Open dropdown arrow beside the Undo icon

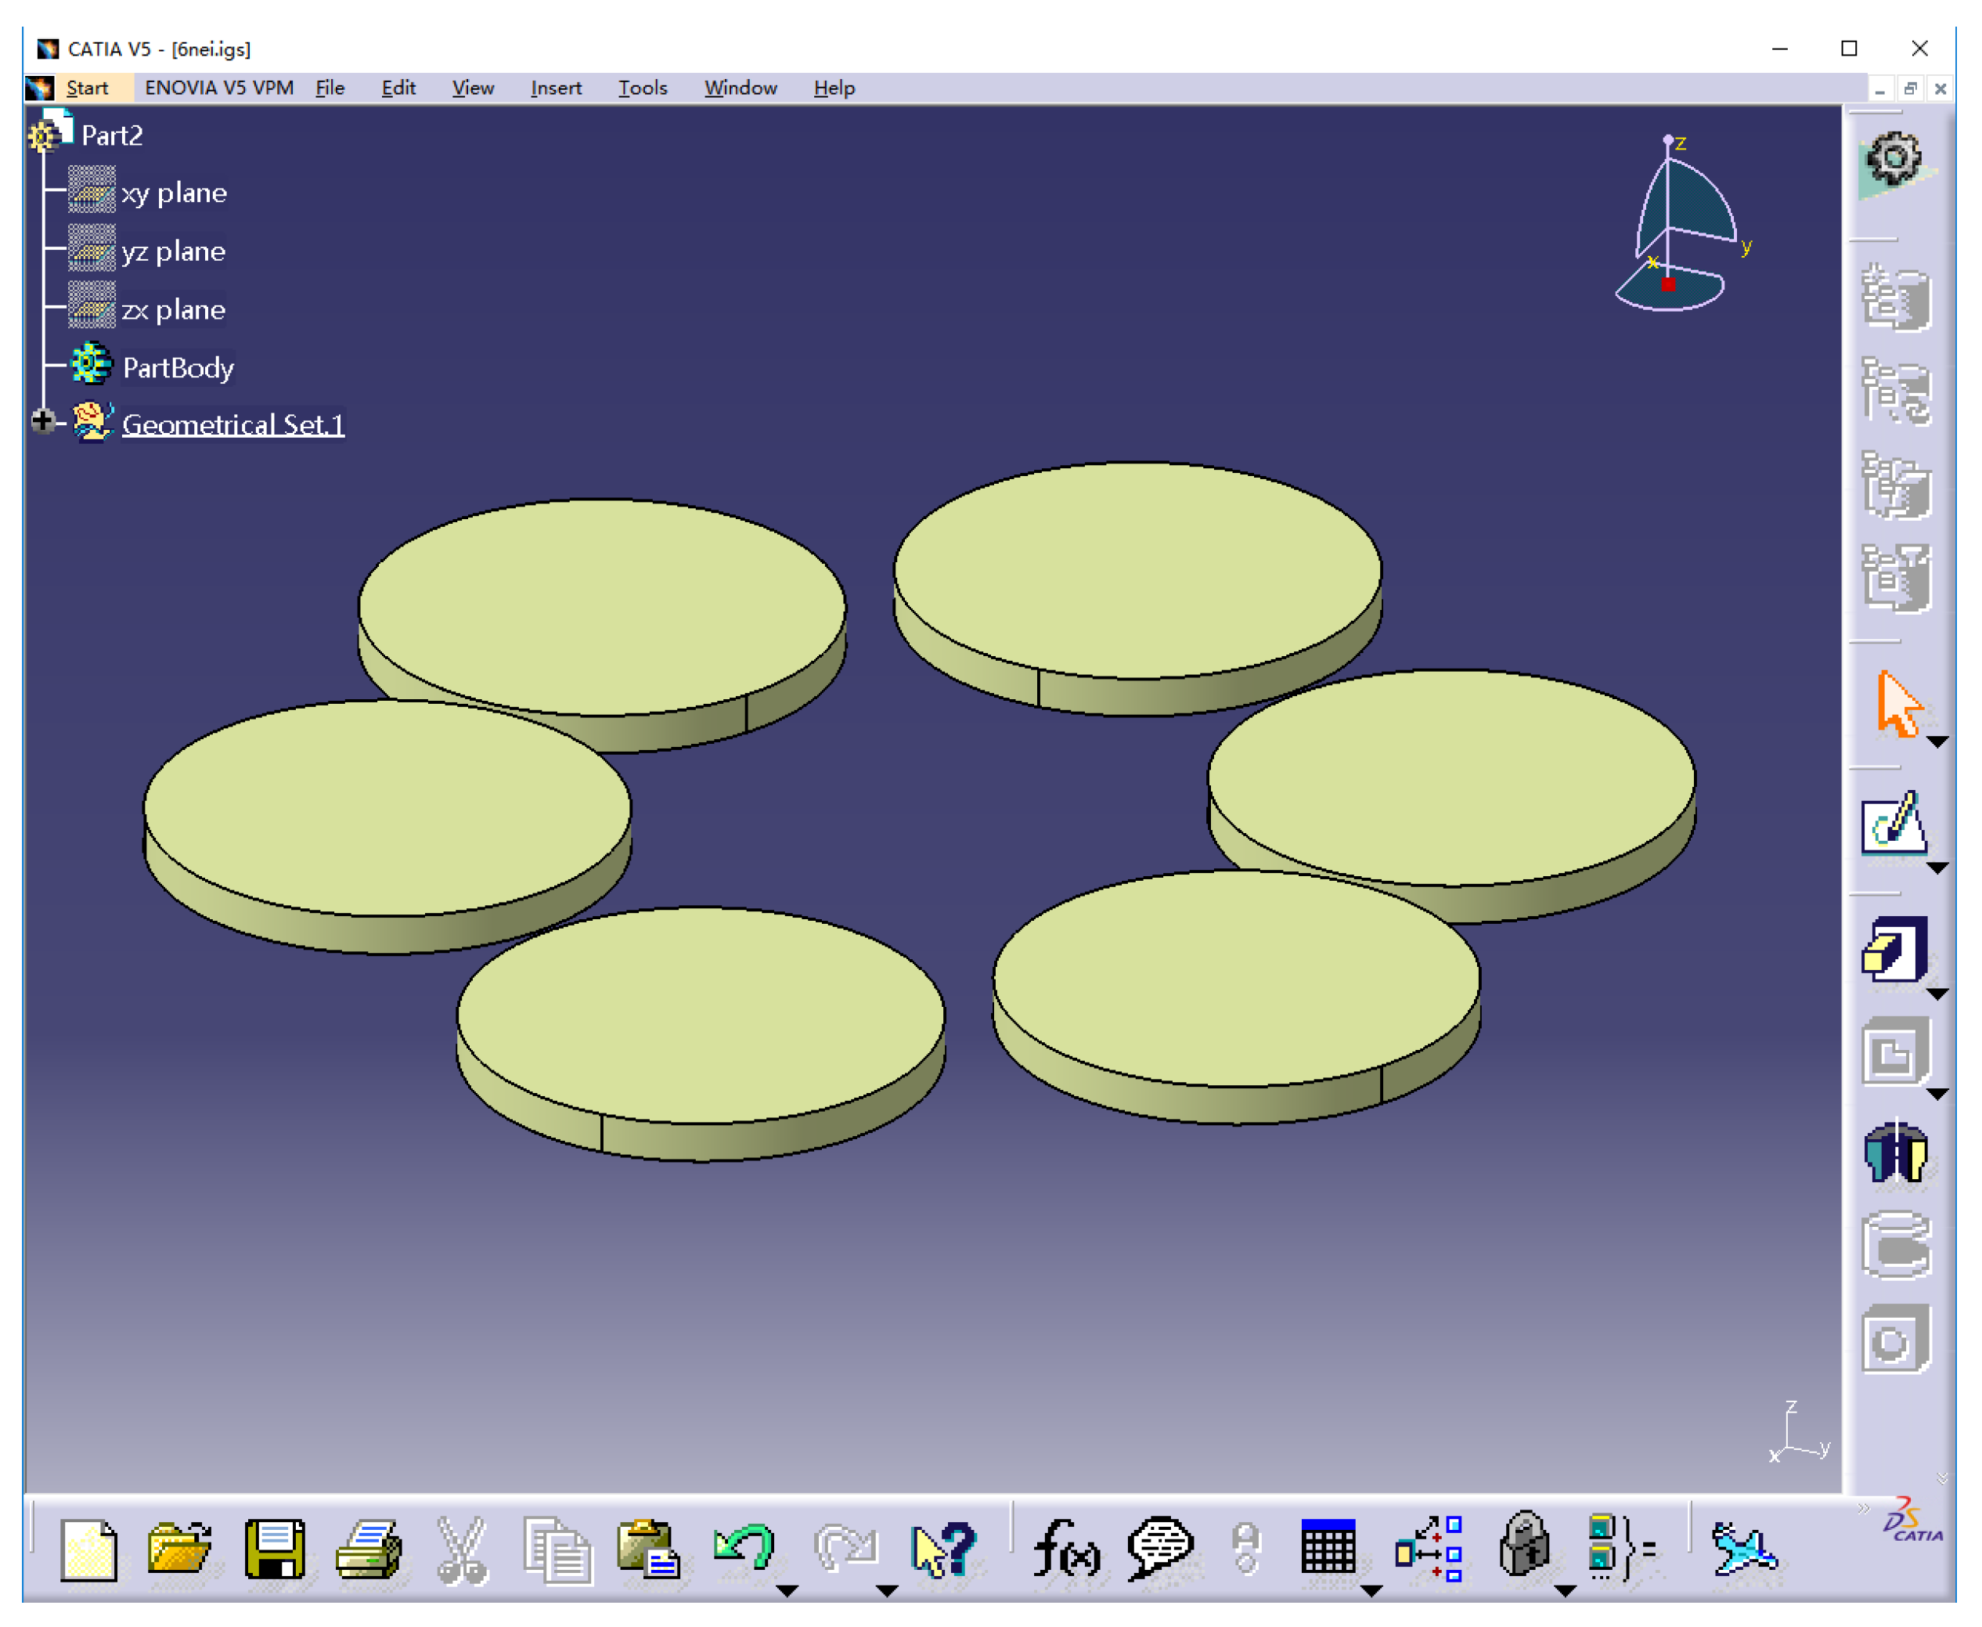pos(787,1590)
